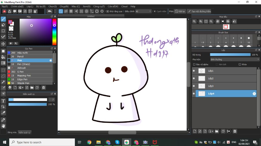Switch to the Bảng màu tab
This screenshot has height=146, width=261.
[12, 132]
